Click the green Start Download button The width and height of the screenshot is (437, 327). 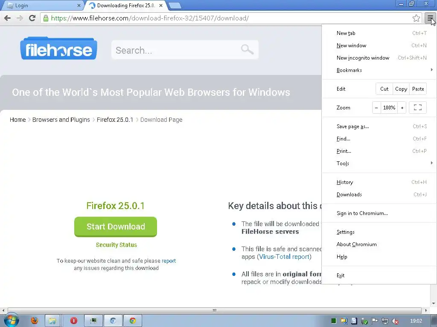pos(116,227)
